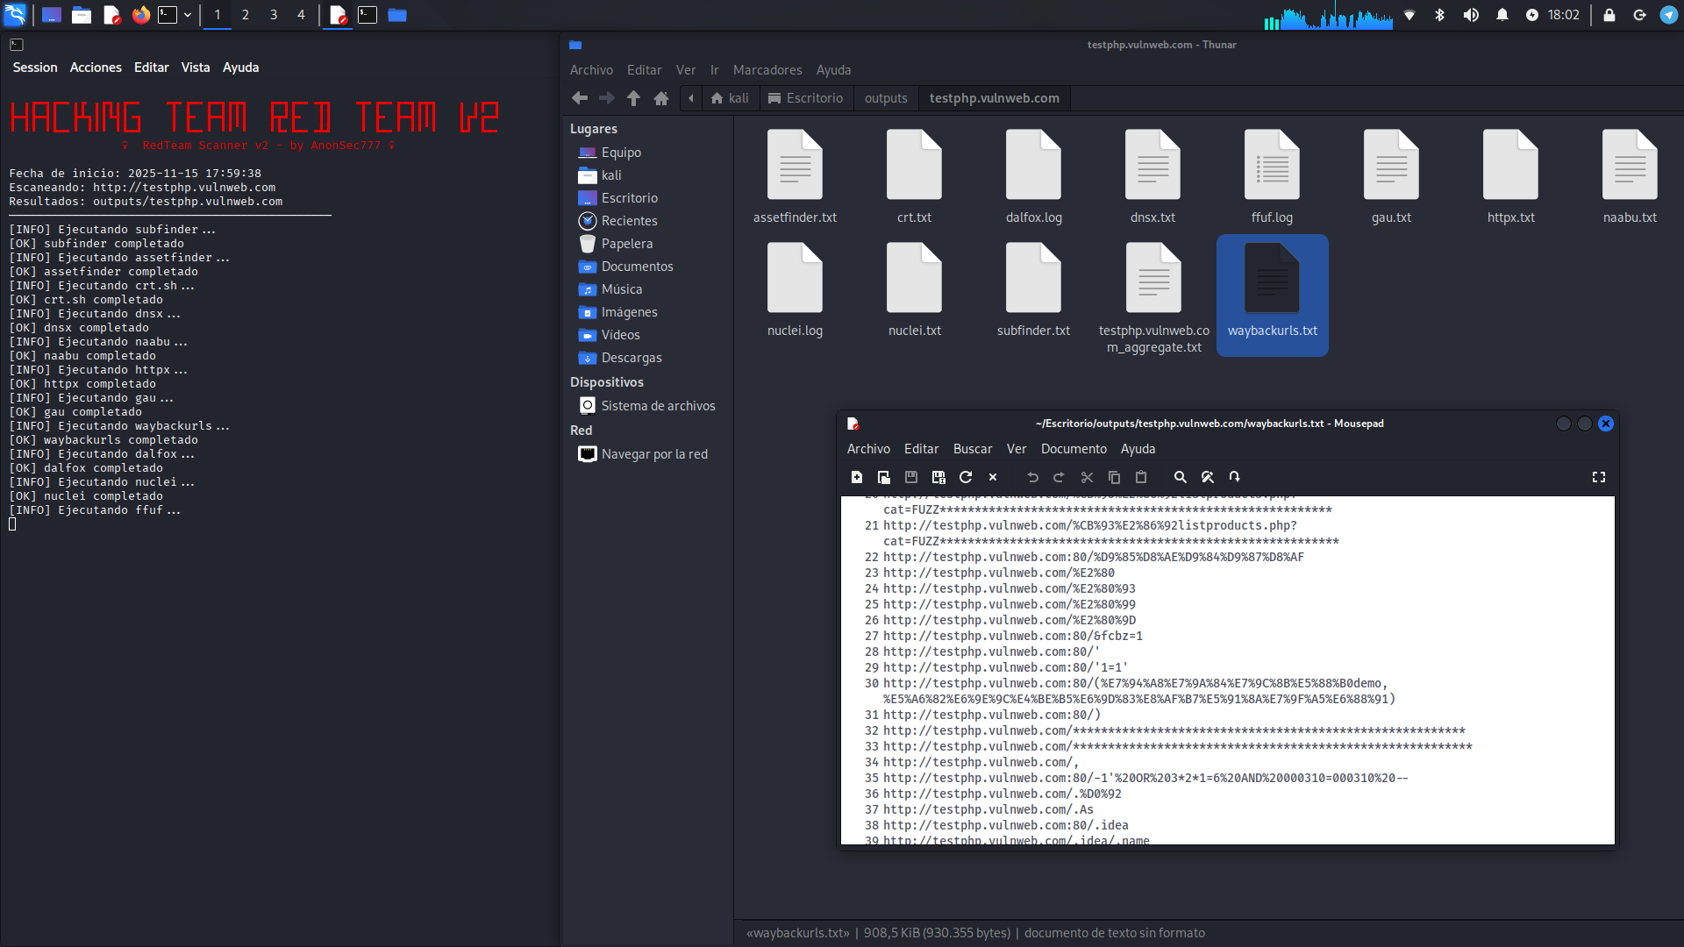
Task: Toggle Mousepad fullscreen icon
Action: (1599, 477)
